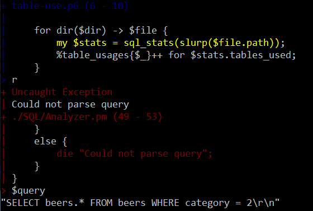
Task: Click the 'Could not parse query' message line
Action: [x=70, y=105]
